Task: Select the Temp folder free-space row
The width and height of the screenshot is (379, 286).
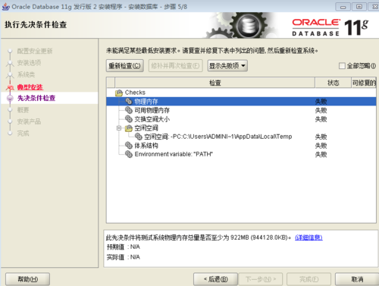Action: [241, 137]
